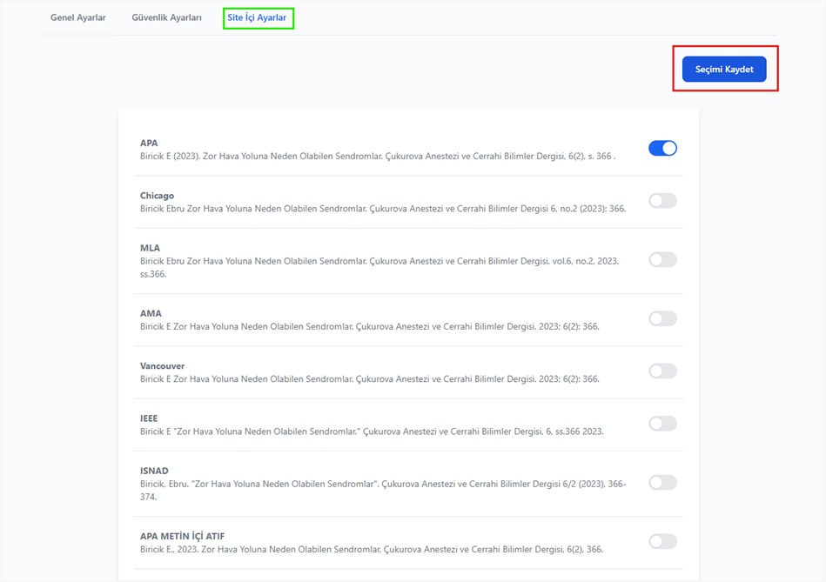This screenshot has width=826, height=582.
Task: Click the citation text under APA
Action: [x=378, y=156]
